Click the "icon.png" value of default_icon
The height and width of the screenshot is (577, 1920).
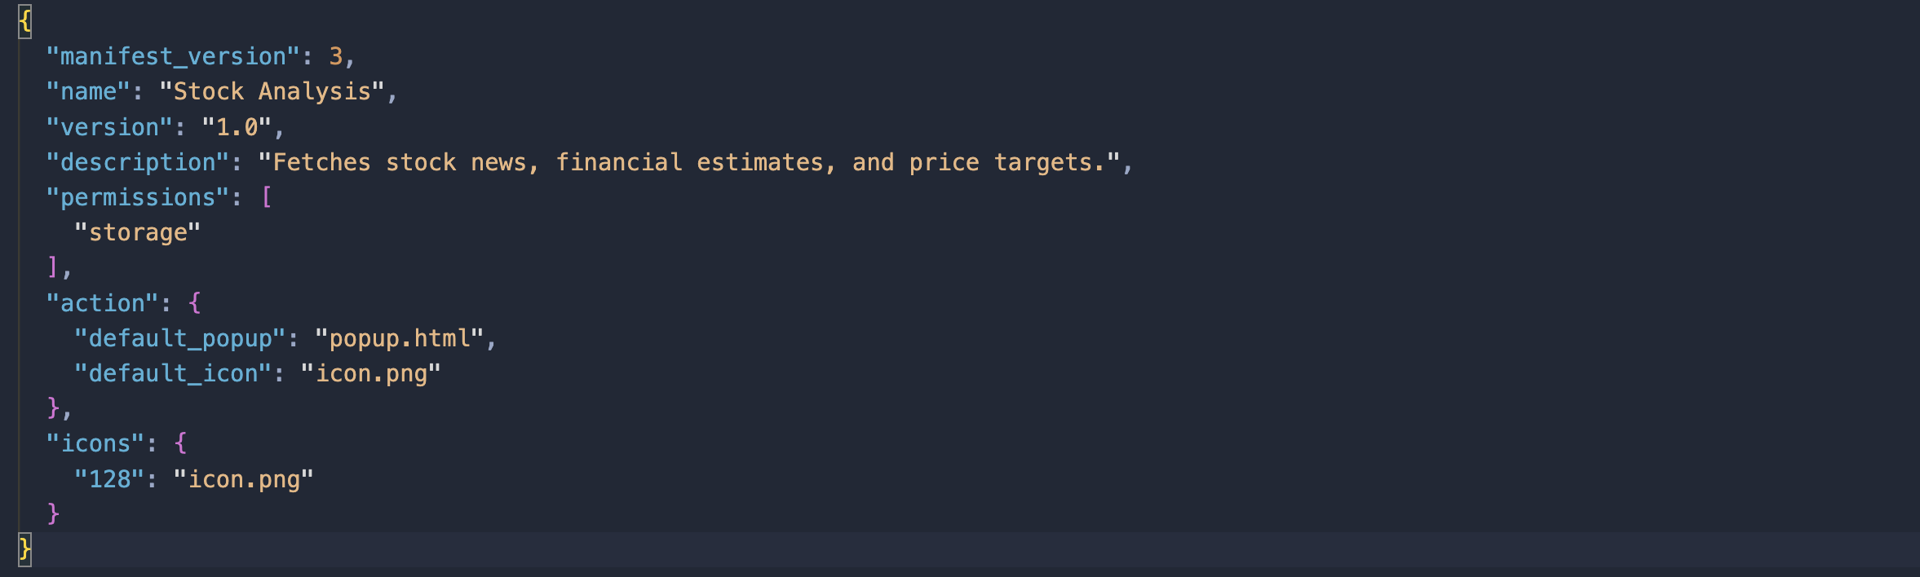click(371, 373)
